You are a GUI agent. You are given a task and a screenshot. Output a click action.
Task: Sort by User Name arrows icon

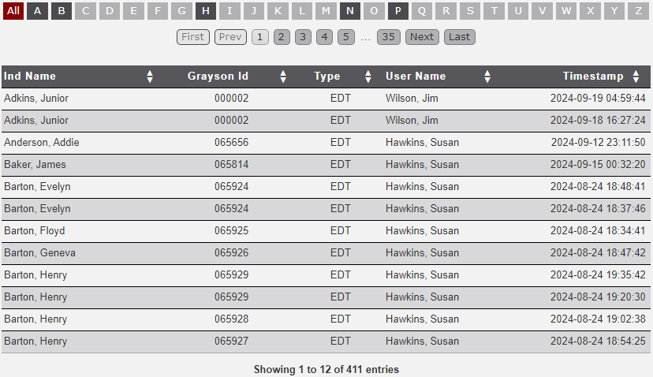coord(487,77)
